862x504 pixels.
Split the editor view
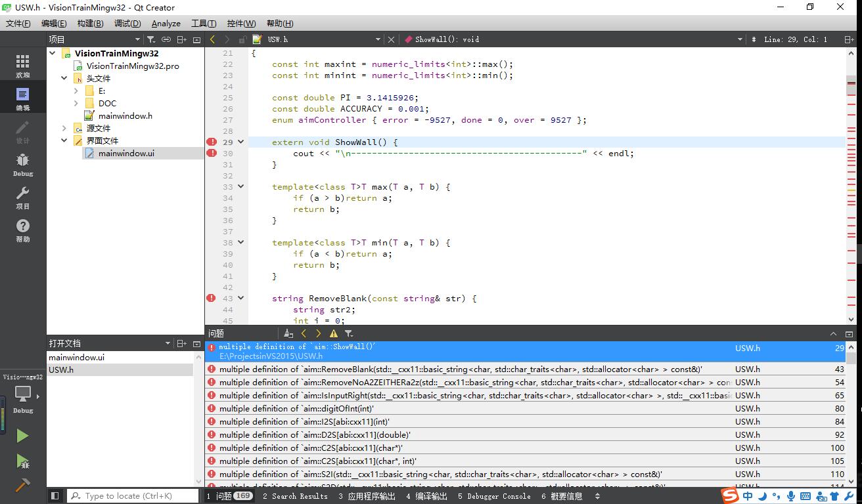(850, 39)
